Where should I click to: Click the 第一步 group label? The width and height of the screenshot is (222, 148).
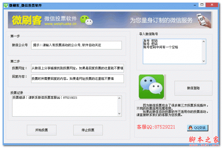pyautogui.click(x=15, y=36)
